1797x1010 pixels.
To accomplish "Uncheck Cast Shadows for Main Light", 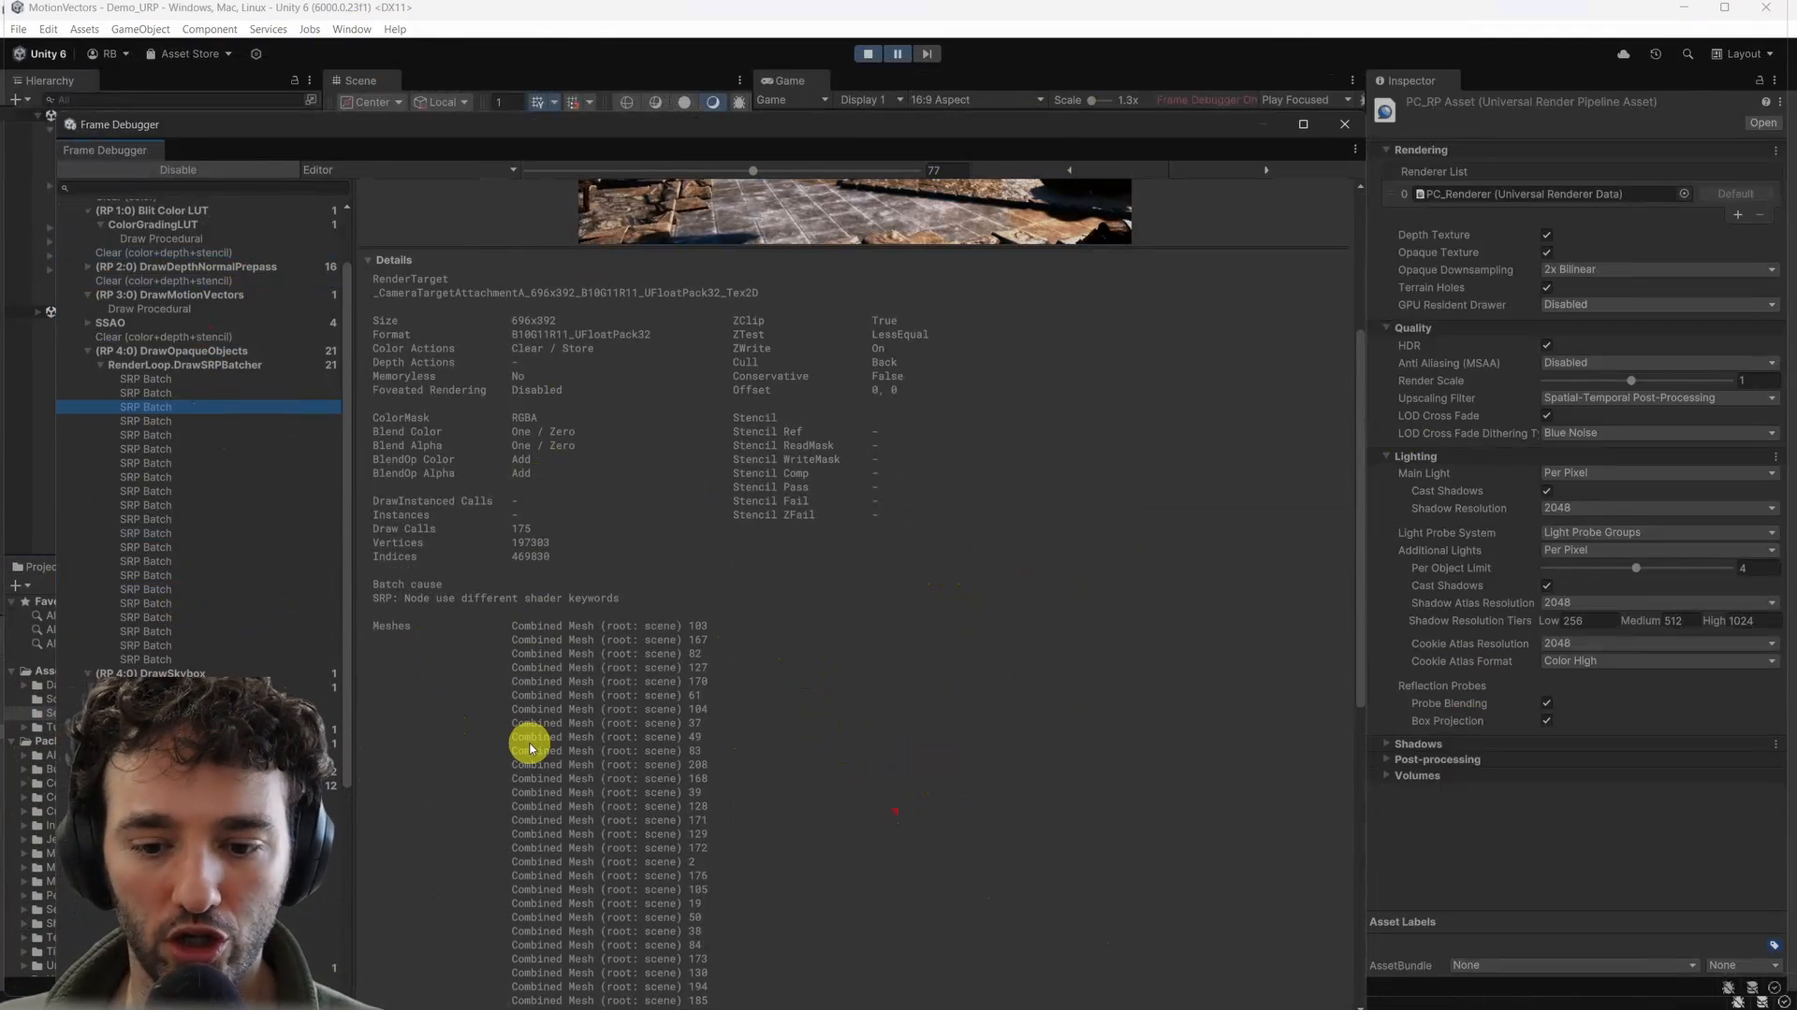I will click(1547, 491).
